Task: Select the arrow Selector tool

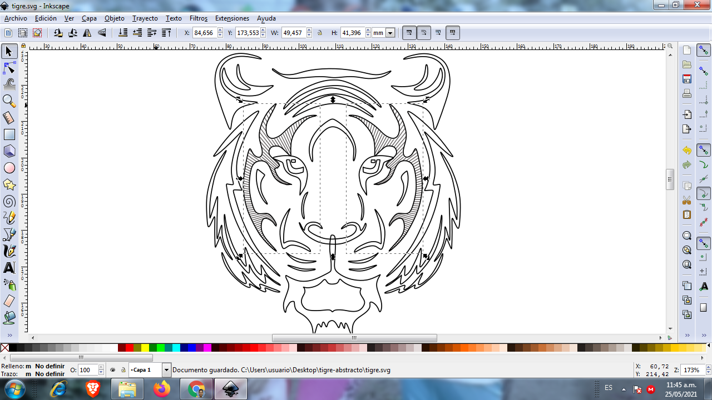Action: click(x=9, y=52)
